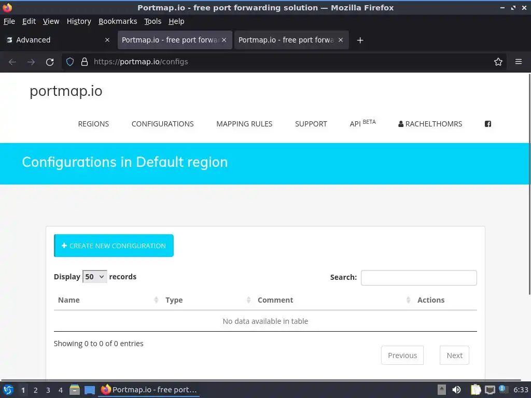Open the Firefox hamburger menu
This screenshot has height=398, width=531.
(519, 62)
